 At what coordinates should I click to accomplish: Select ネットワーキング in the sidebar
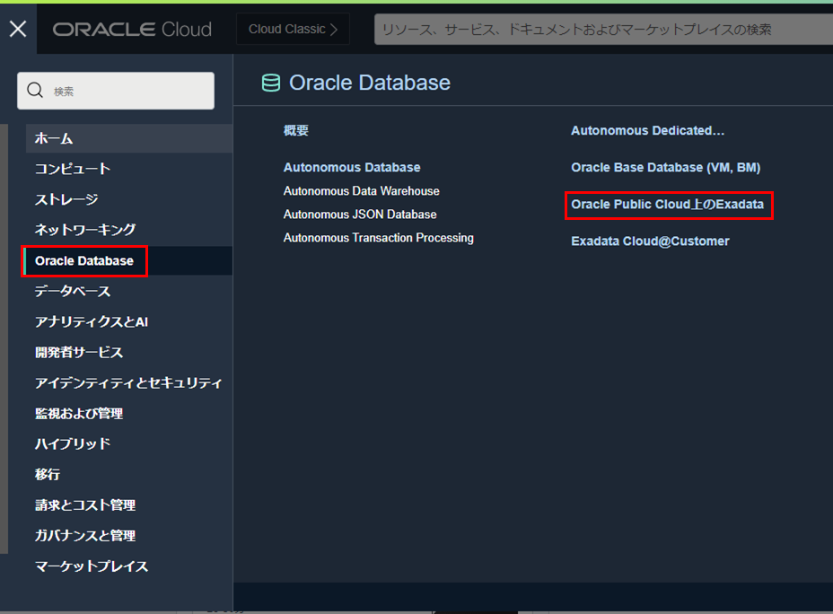[x=85, y=230]
